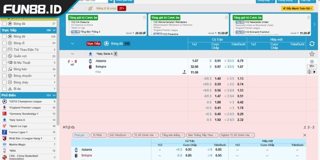The image size is (320, 160).
Task: Select the Phạt góc filter tab
Action: (x=81, y=135)
